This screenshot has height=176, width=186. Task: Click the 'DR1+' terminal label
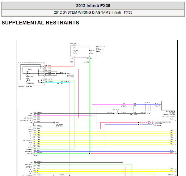pyautogui.click(x=31, y=138)
